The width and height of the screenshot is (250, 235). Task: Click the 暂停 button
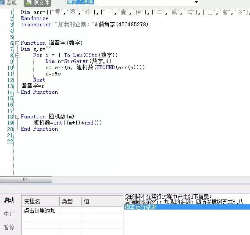click(9, 227)
